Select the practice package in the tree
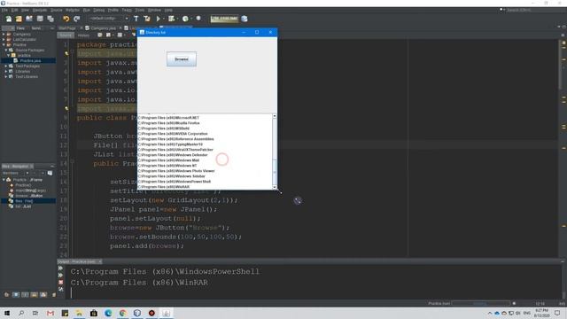The height and width of the screenshot is (319, 567). tap(24, 55)
